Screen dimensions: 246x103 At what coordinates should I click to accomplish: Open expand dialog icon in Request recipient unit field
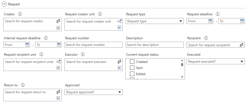(x=58, y=68)
